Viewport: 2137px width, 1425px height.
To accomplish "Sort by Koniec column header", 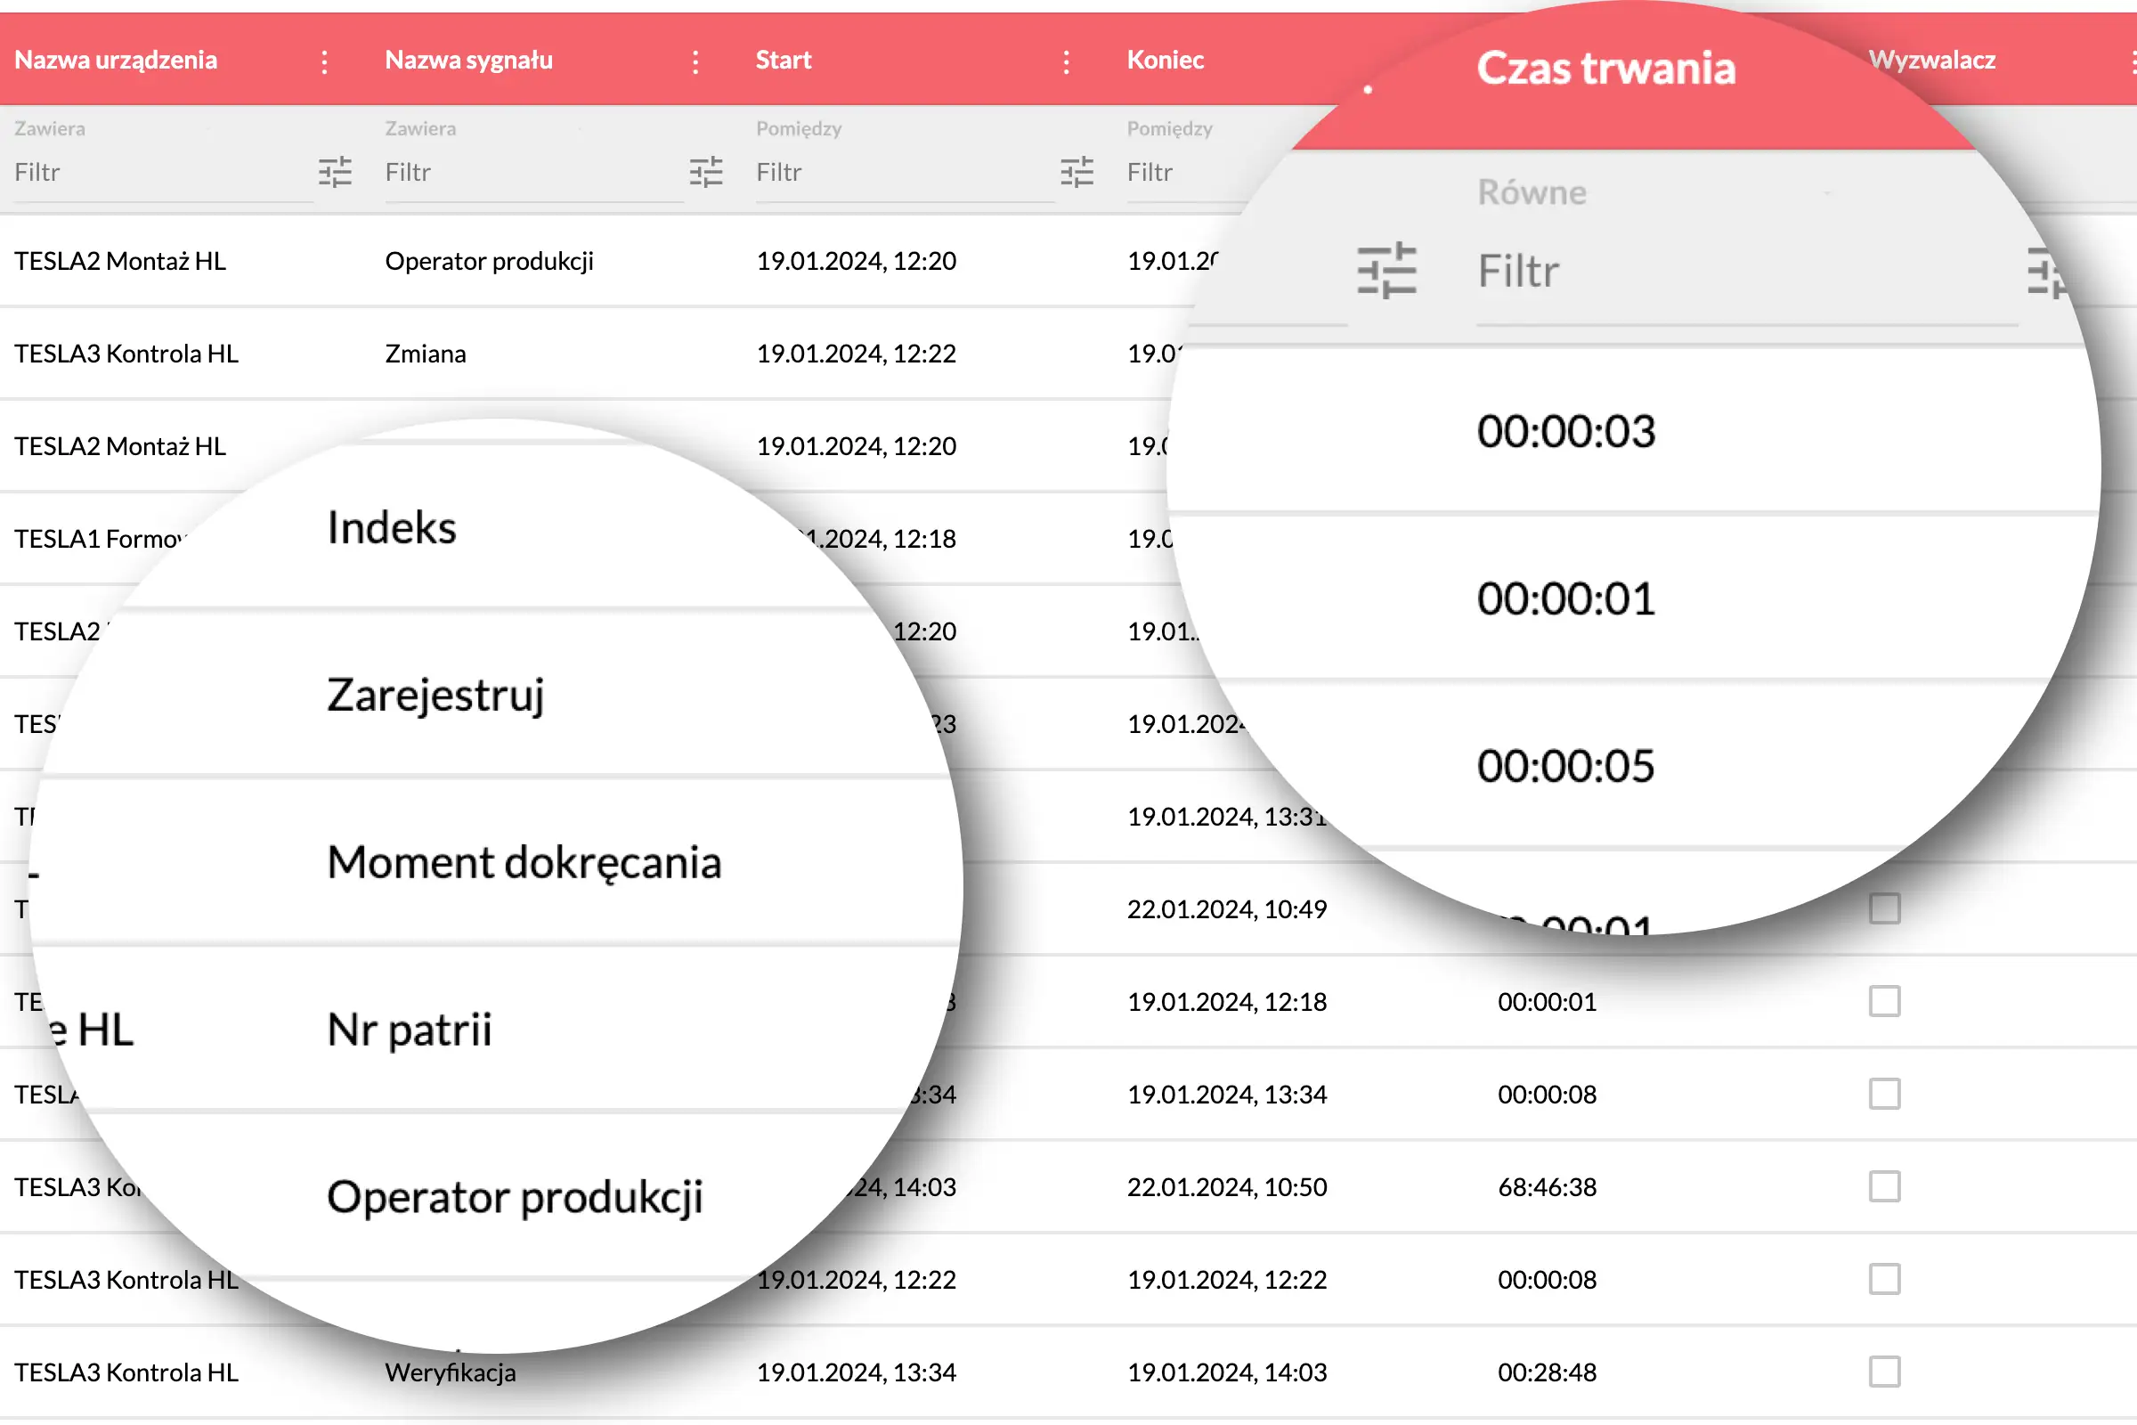I will tap(1165, 60).
